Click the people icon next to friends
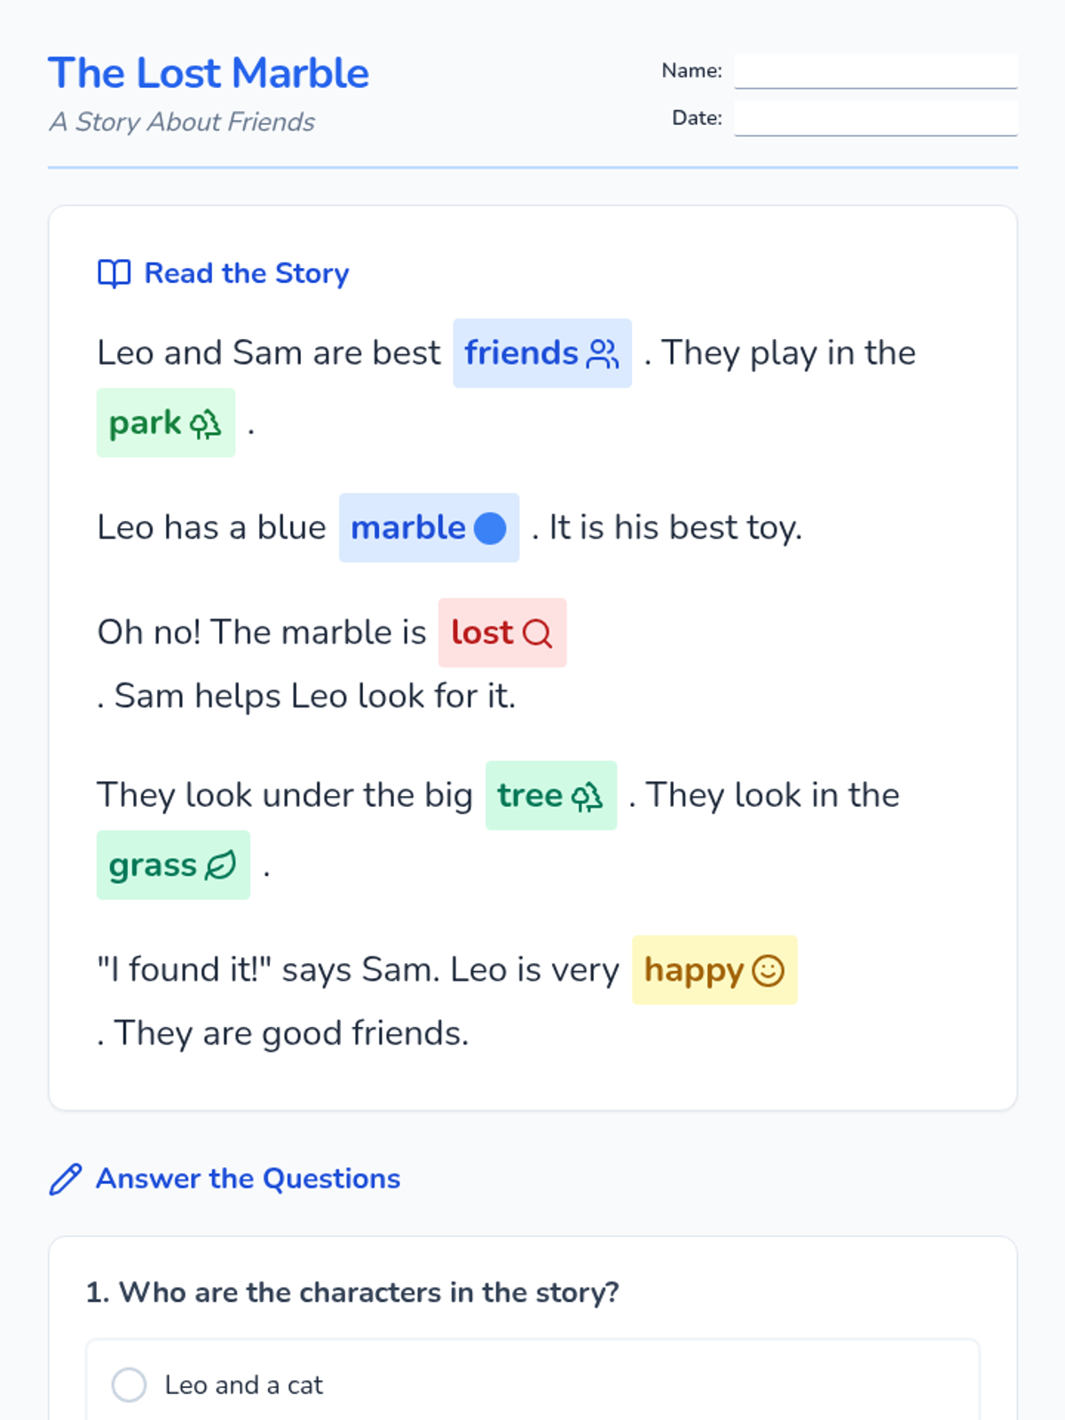 pyautogui.click(x=603, y=354)
